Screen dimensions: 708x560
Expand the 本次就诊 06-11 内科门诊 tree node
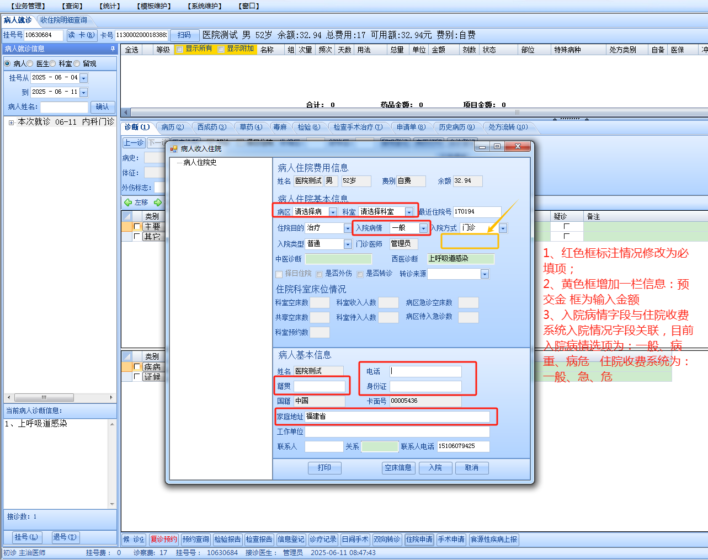(11, 122)
